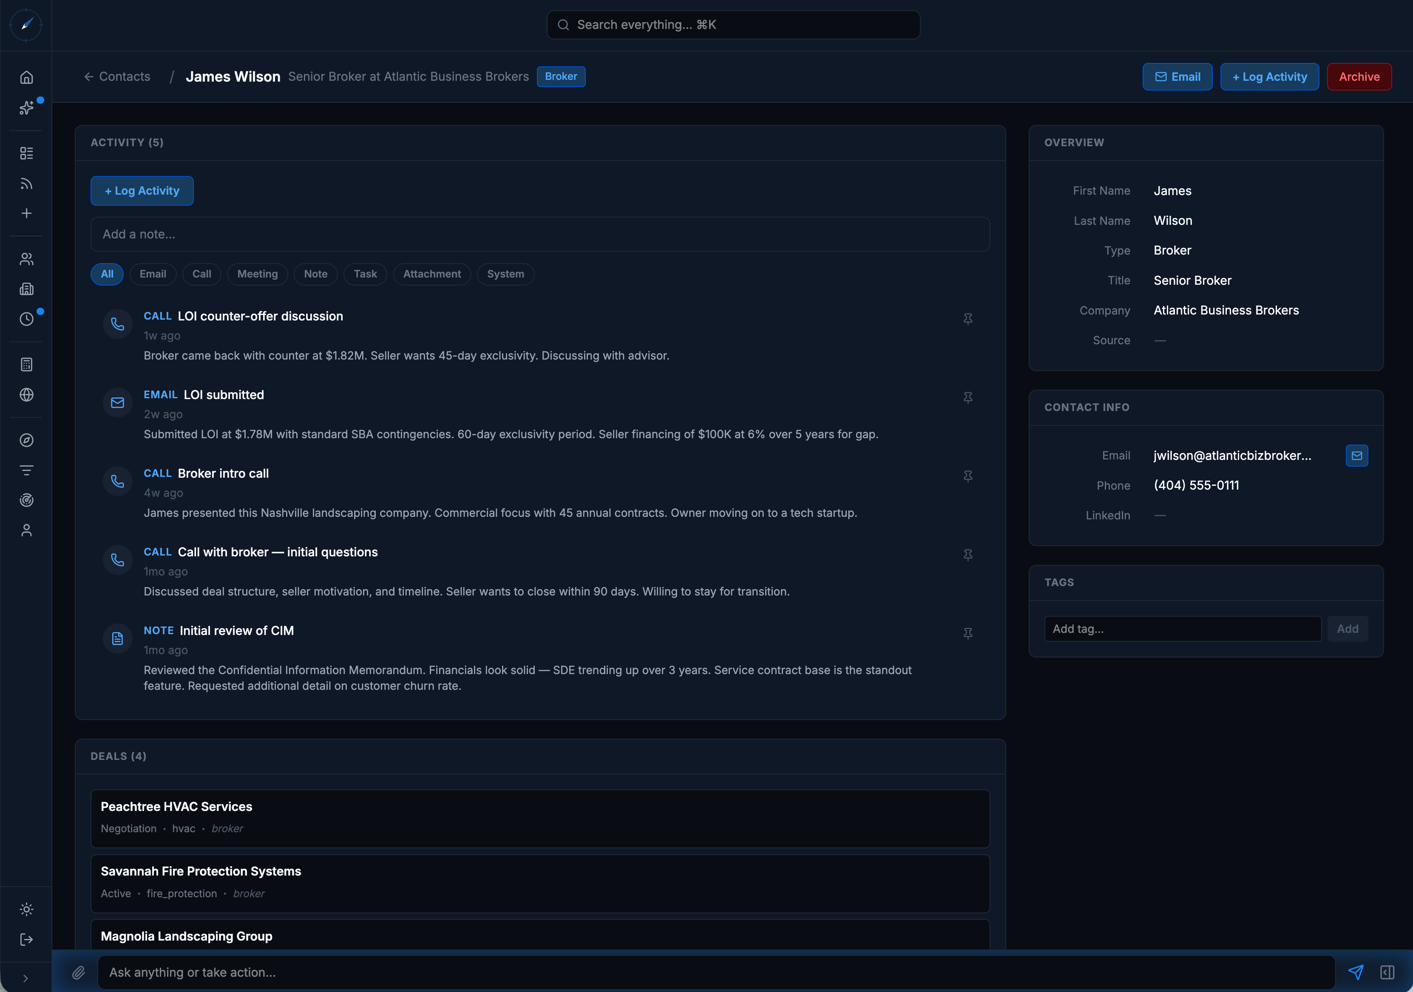
Task: Archive this contact
Action: coord(1359,77)
